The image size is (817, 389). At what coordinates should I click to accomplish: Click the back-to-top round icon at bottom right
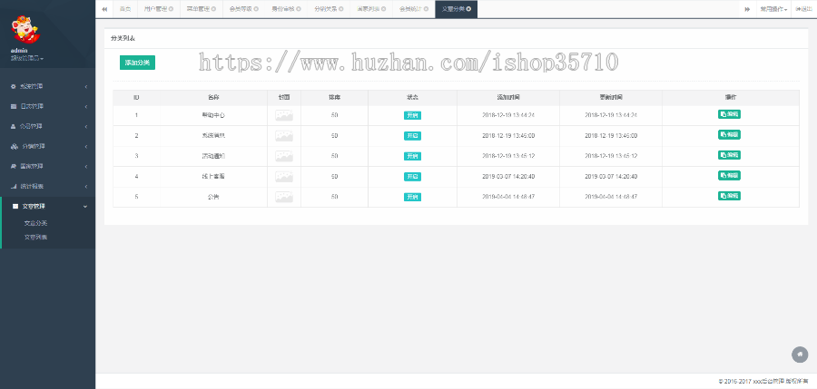[800, 355]
